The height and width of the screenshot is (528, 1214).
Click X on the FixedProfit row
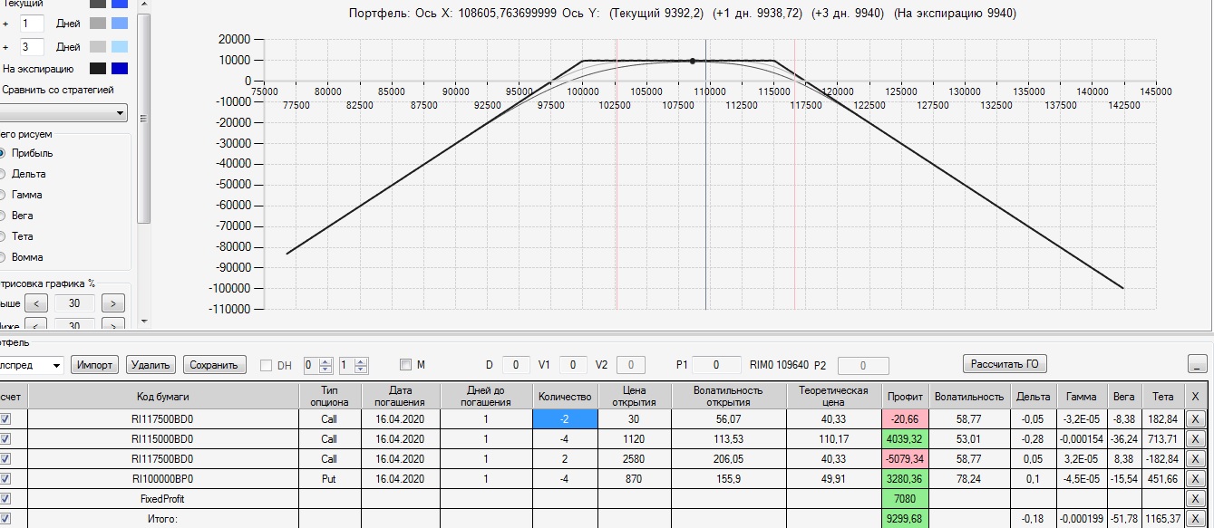click(x=1198, y=499)
